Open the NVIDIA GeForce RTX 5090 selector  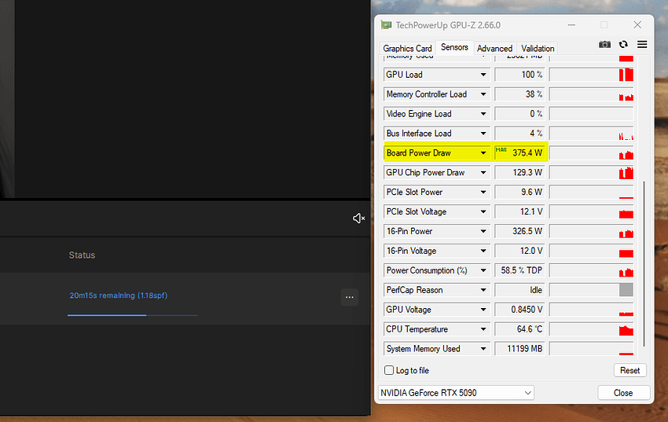456,393
